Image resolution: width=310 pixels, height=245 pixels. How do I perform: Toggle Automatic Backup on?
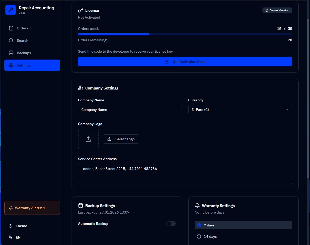pos(171,224)
